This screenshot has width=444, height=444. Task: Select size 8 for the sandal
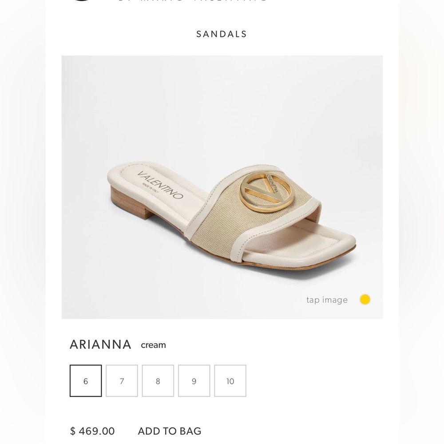(x=158, y=381)
